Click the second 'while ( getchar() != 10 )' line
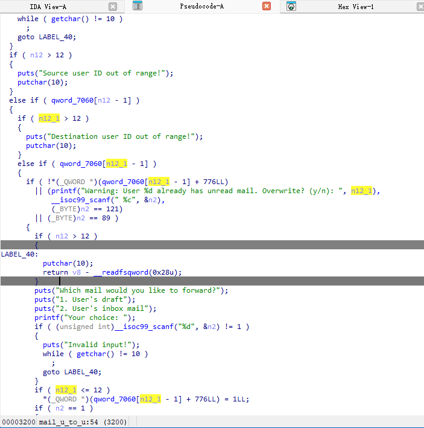This screenshot has height=428, width=424. 95,354
